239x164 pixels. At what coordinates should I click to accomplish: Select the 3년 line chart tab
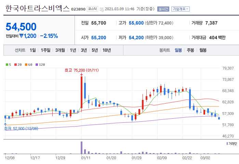click(84, 50)
